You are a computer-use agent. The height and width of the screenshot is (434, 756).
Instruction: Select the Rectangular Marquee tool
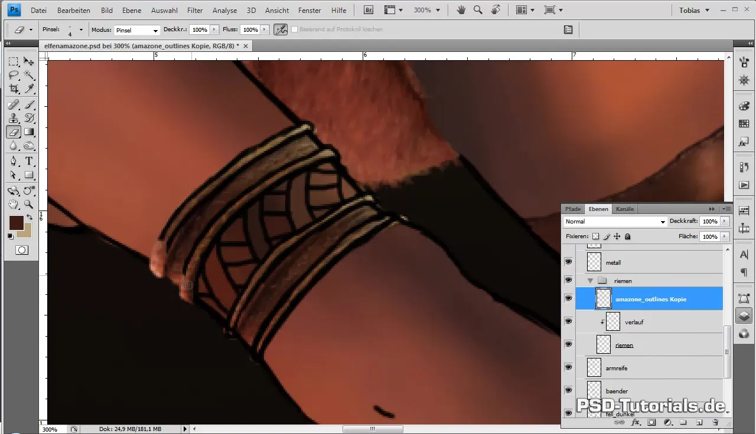pos(14,61)
